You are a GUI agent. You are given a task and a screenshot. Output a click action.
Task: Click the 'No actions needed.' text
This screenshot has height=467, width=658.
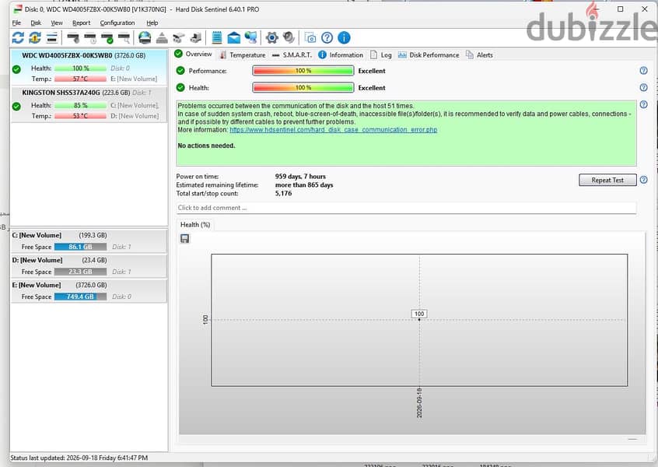click(206, 146)
